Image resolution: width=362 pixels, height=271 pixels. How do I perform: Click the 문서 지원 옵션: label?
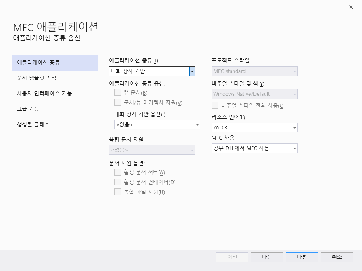point(127,163)
